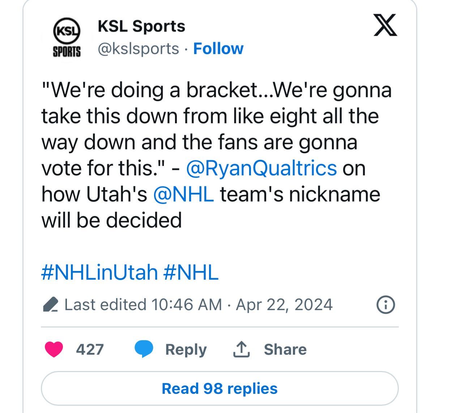
Task: Open the @NHL mention link
Action: [x=183, y=194]
